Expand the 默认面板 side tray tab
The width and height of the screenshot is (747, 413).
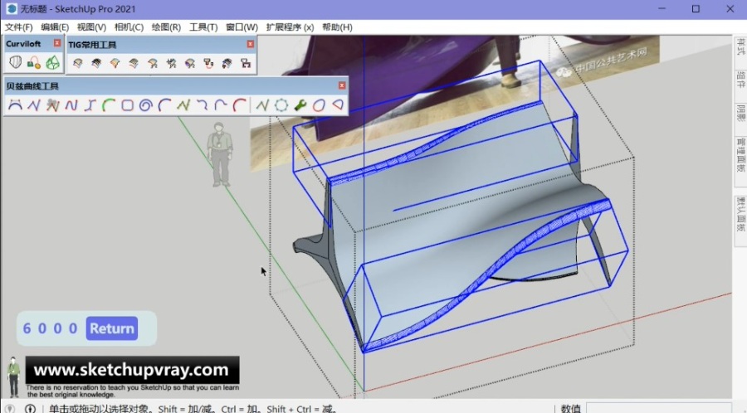pos(740,212)
